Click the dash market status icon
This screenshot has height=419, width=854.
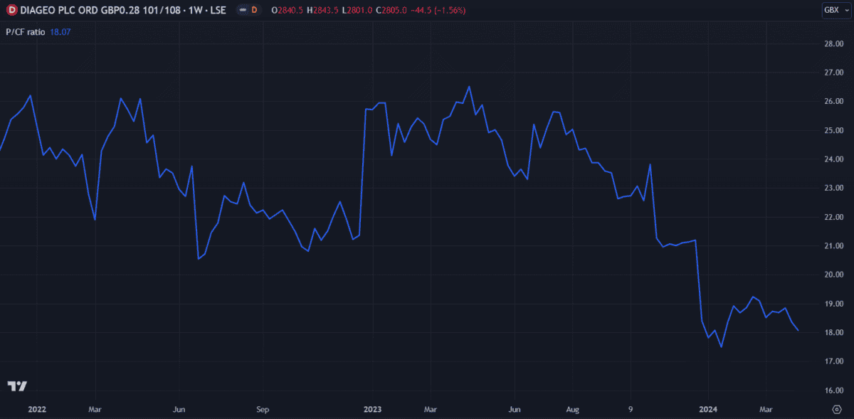pyautogui.click(x=244, y=10)
